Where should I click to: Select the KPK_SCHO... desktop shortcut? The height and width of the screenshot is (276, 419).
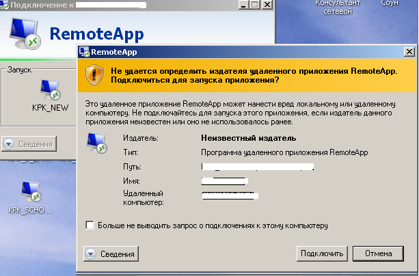(x=30, y=197)
